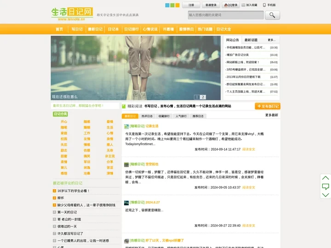Image resolution: width=331 pixels, height=248 pixels.
Task: Click avatar icon next to 好了12天 diary
Action: (x=126, y=241)
